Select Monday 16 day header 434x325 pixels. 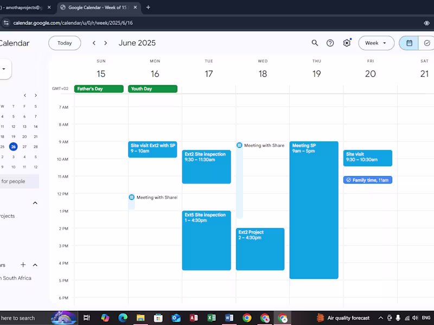click(x=155, y=74)
